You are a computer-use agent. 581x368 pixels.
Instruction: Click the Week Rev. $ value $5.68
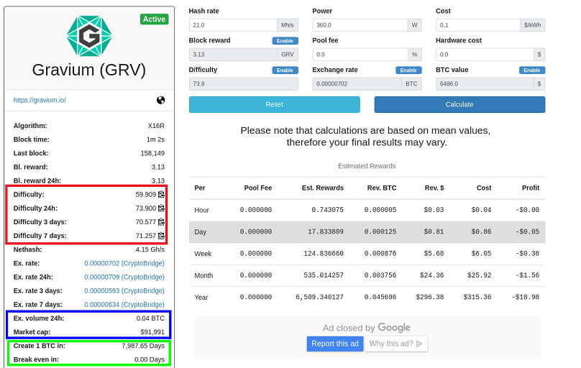point(434,253)
